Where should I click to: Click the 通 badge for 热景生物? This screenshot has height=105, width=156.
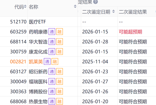(52, 101)
